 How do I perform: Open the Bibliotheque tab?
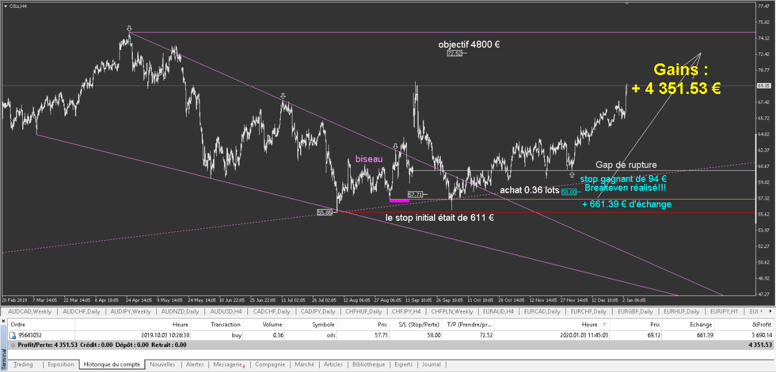pyautogui.click(x=369, y=365)
